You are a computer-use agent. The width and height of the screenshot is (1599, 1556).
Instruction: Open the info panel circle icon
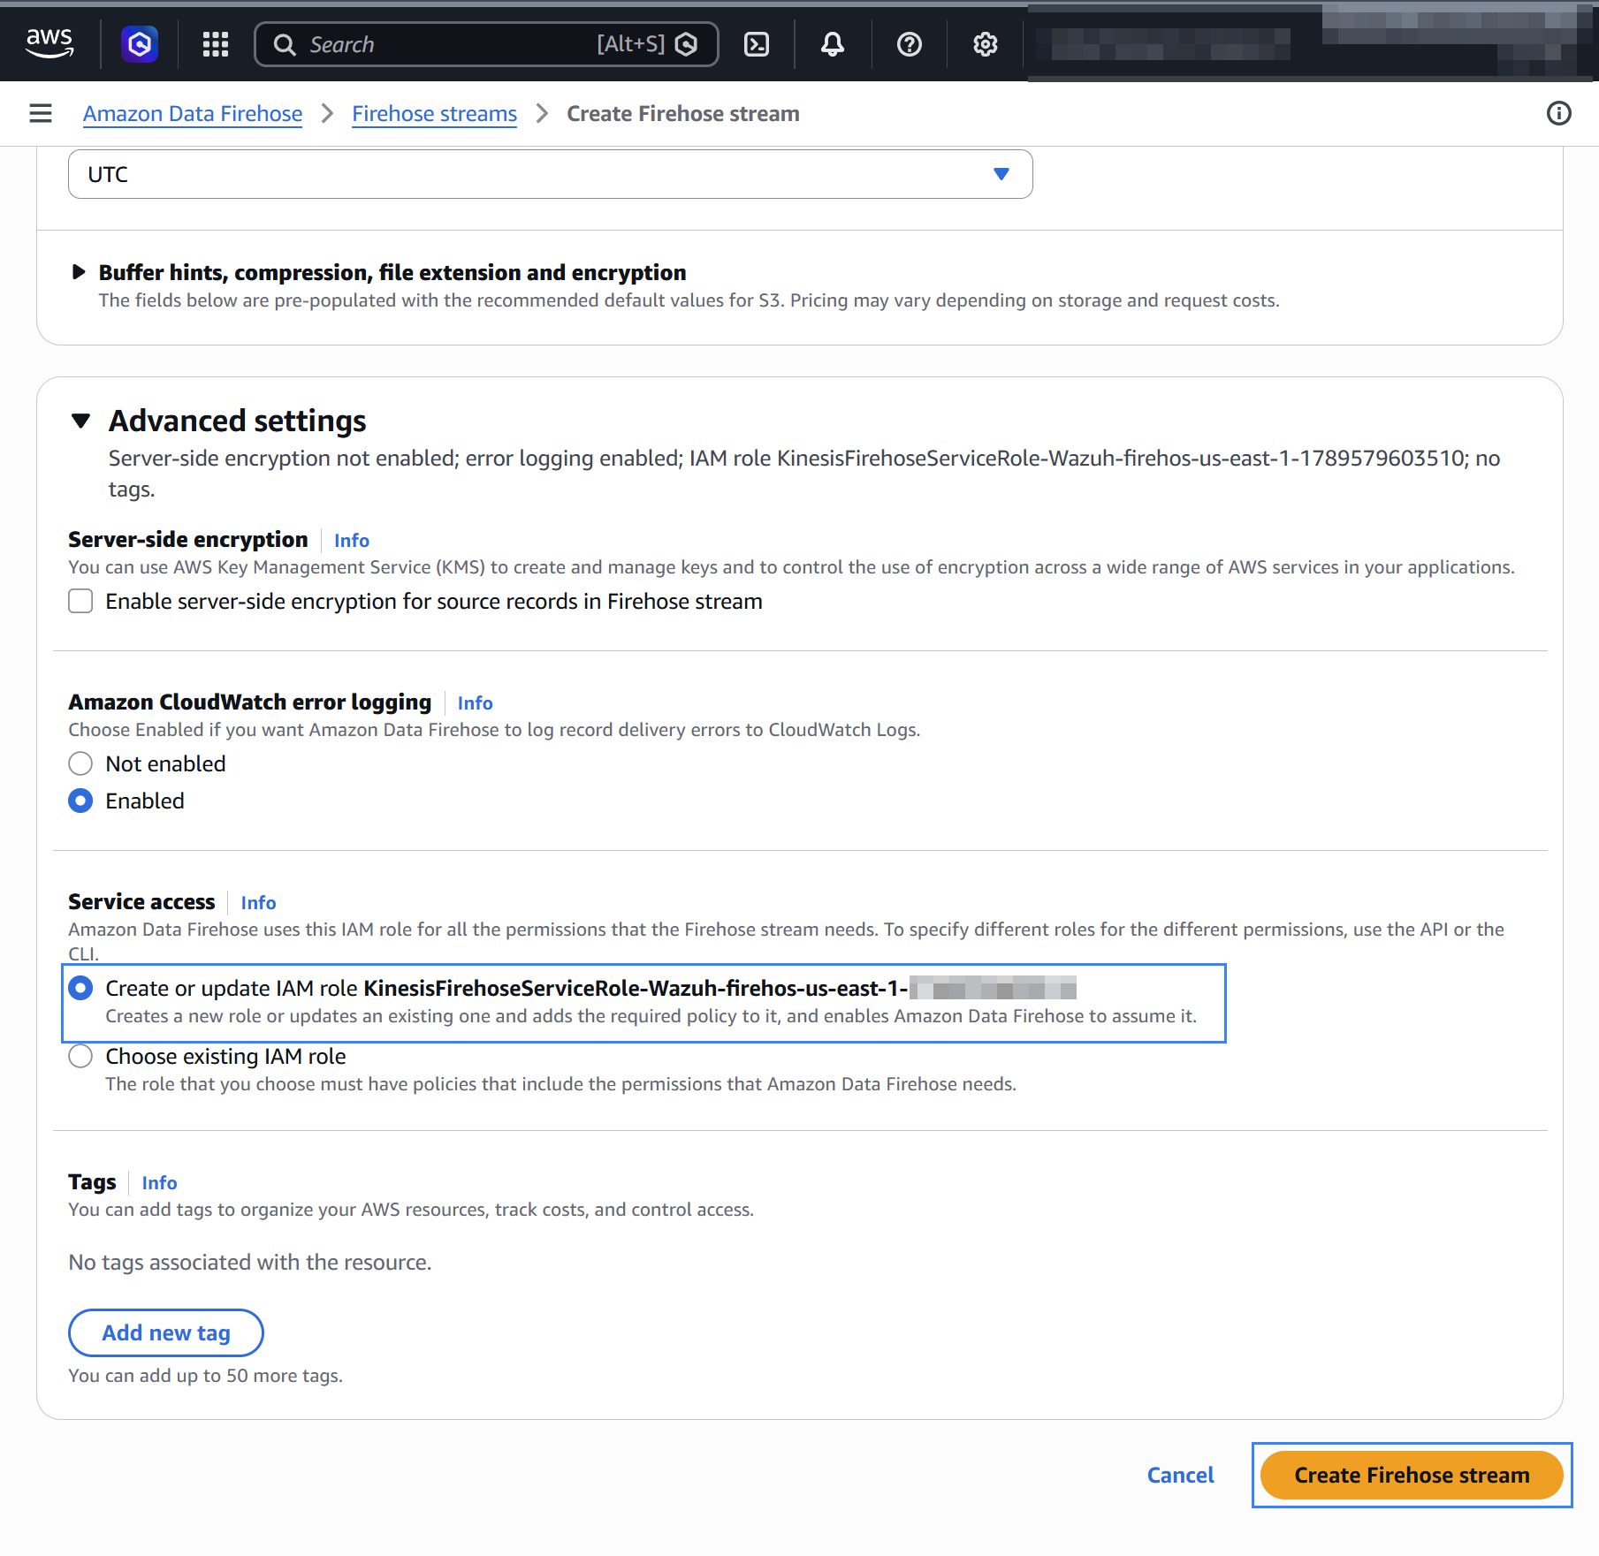(1559, 113)
